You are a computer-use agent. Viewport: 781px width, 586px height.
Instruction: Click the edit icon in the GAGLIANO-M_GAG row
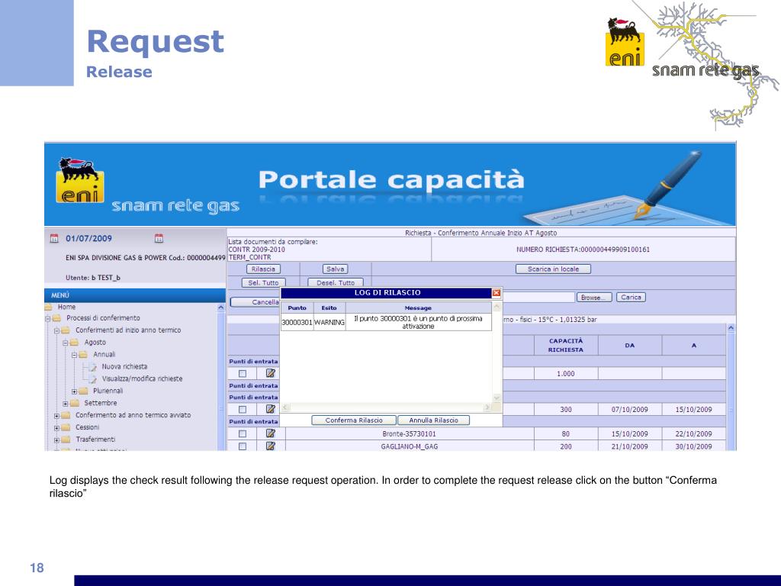tap(271, 446)
